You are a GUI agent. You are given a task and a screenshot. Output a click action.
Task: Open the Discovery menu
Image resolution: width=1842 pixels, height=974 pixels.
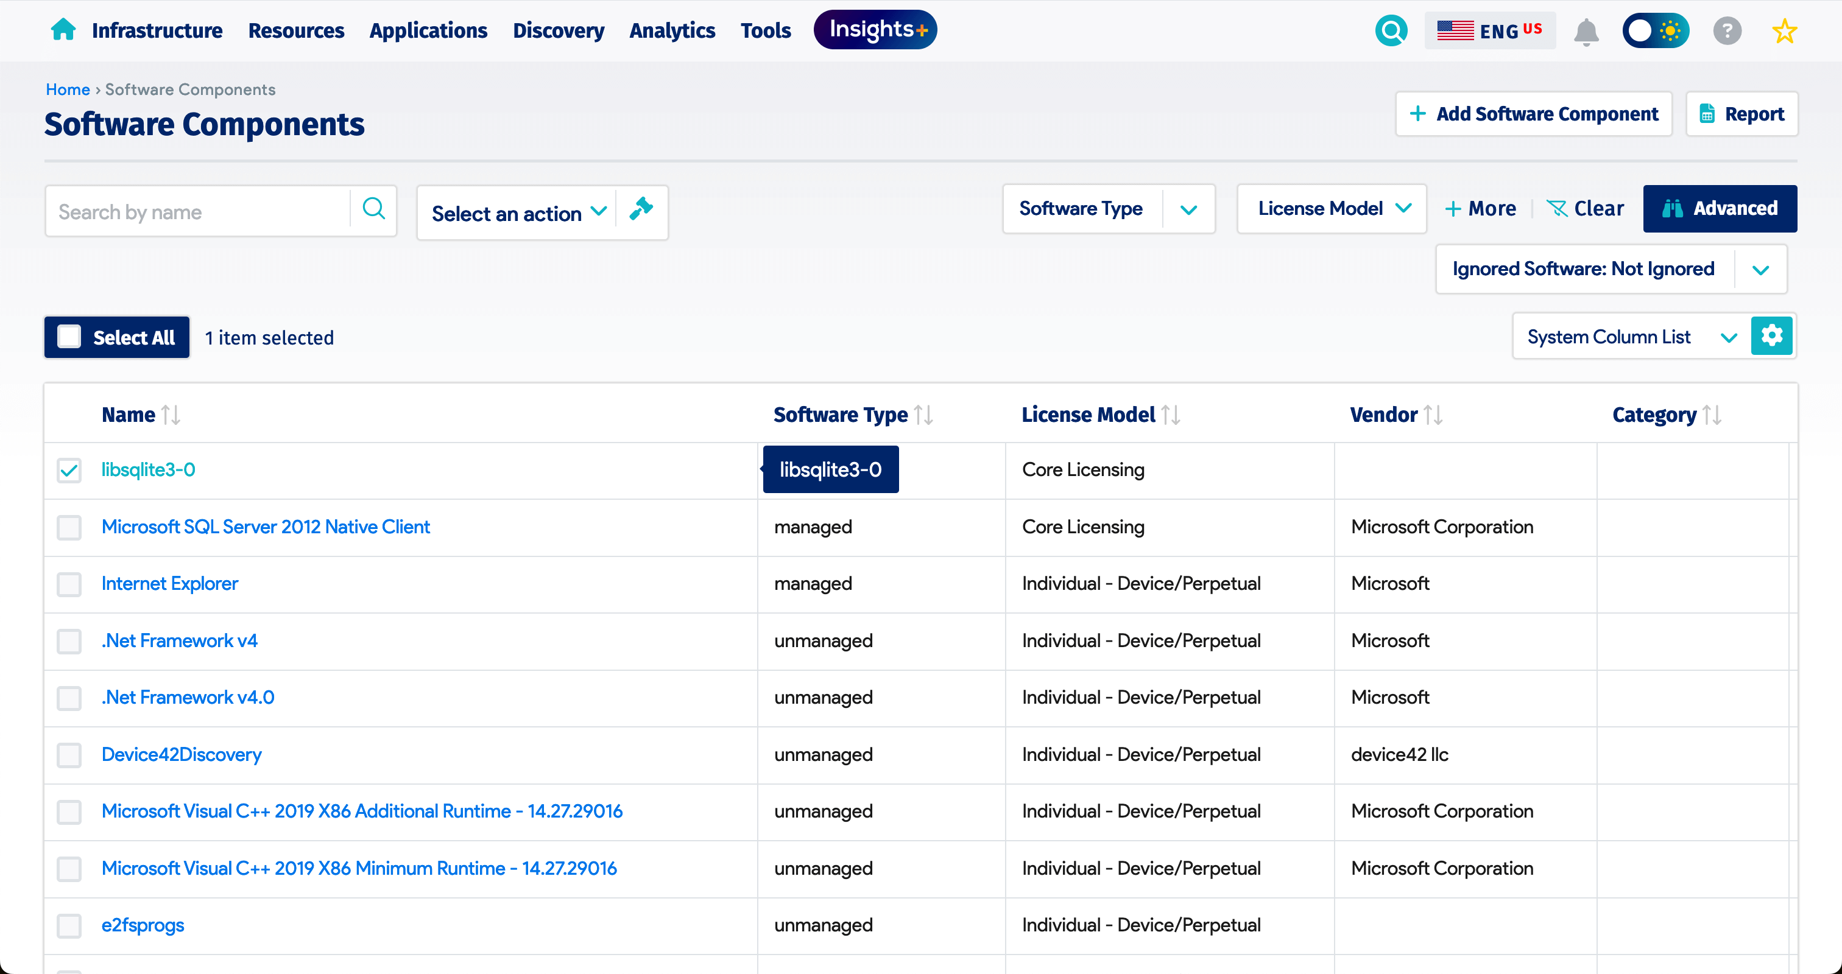(559, 30)
